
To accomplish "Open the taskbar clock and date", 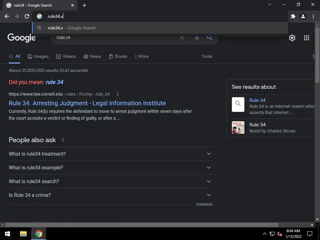I will click(293, 234).
